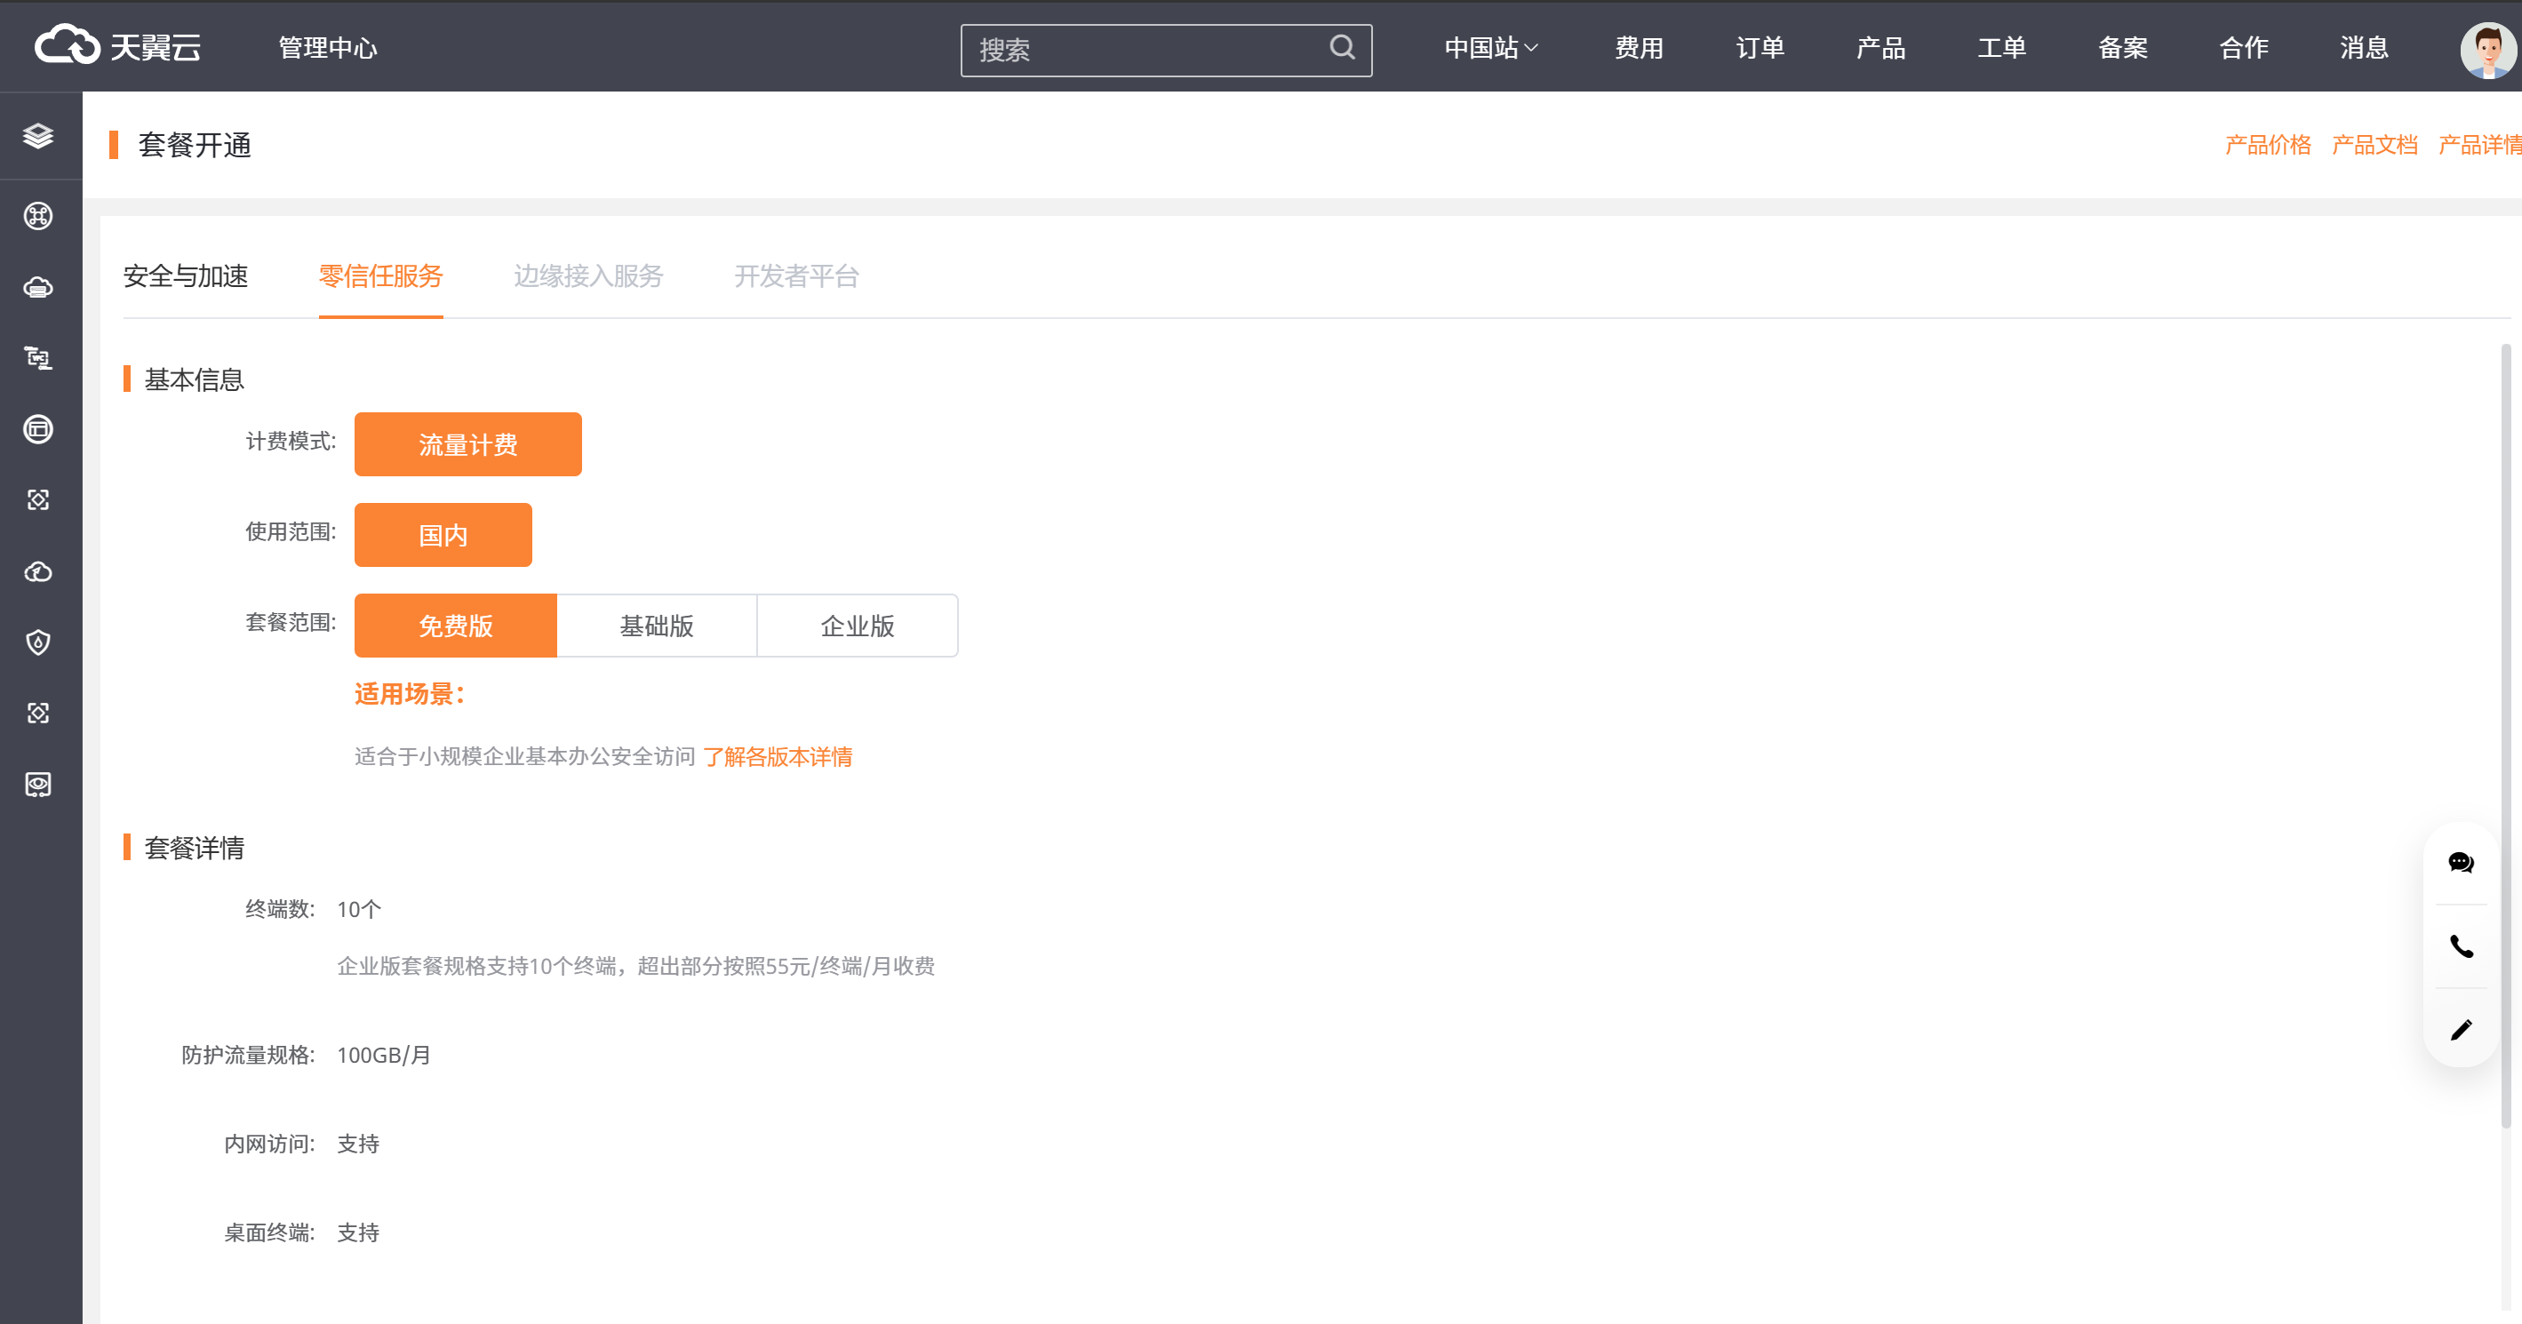
Task: Open the 备案 menu
Action: click(x=2123, y=47)
